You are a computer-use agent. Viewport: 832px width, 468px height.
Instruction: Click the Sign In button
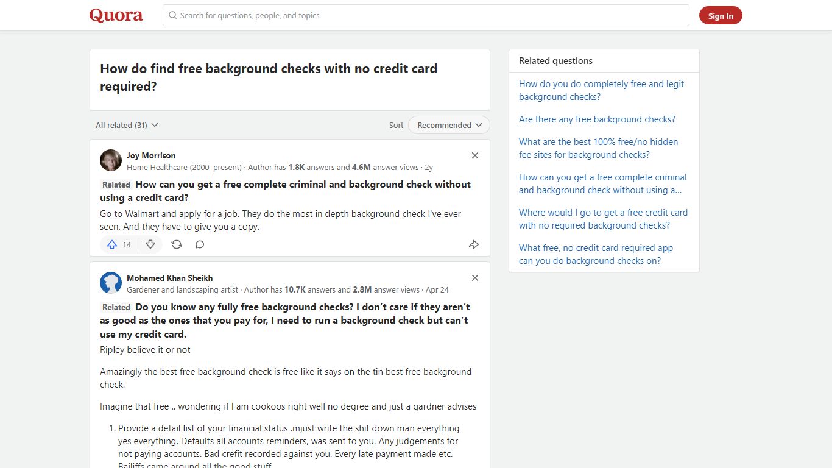(x=721, y=16)
